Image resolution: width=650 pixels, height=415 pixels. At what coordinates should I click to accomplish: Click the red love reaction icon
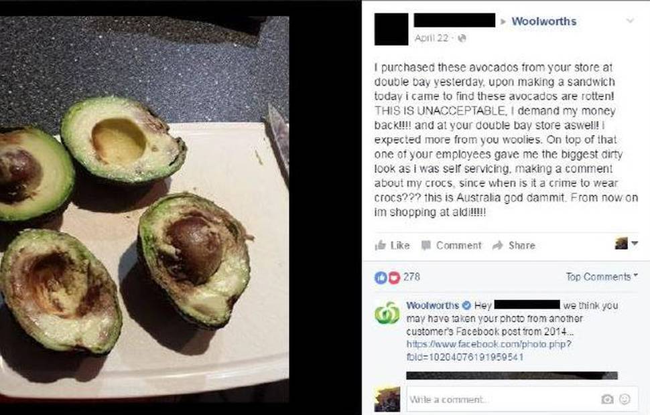tap(394, 277)
